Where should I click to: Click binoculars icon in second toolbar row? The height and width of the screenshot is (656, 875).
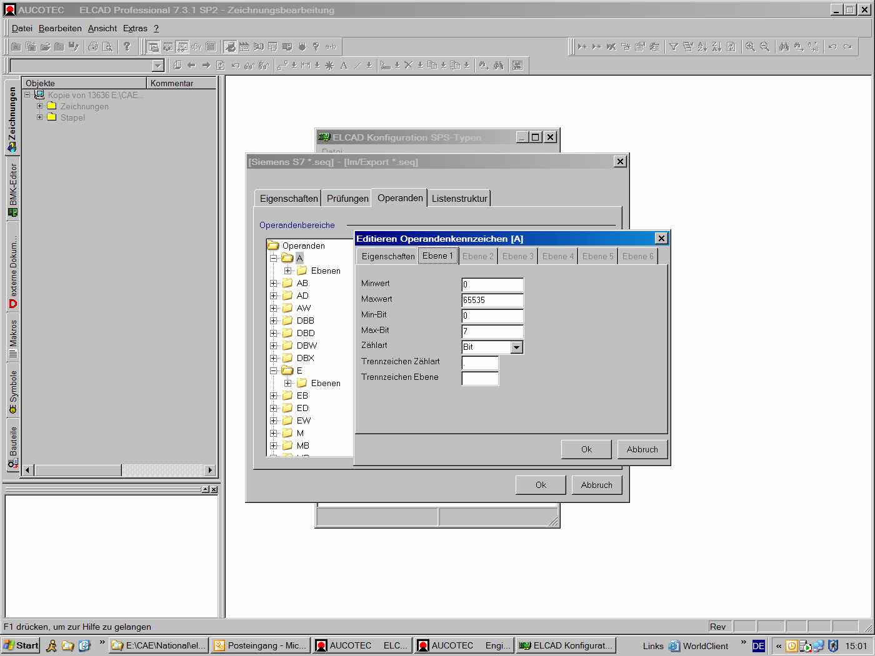pyautogui.click(x=498, y=66)
